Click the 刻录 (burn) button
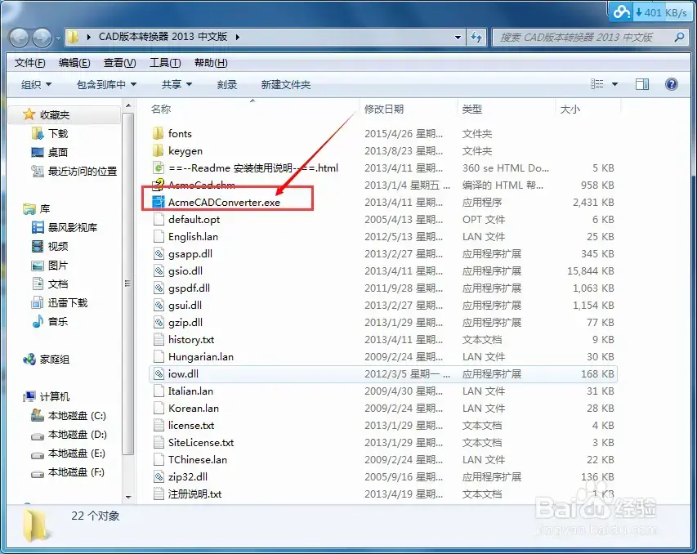Screen dimensions: 697x554 coord(226,84)
